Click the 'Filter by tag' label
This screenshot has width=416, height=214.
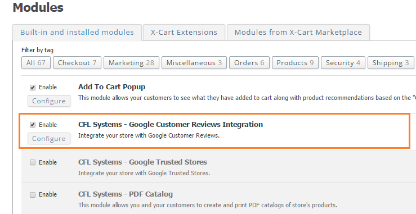click(37, 50)
